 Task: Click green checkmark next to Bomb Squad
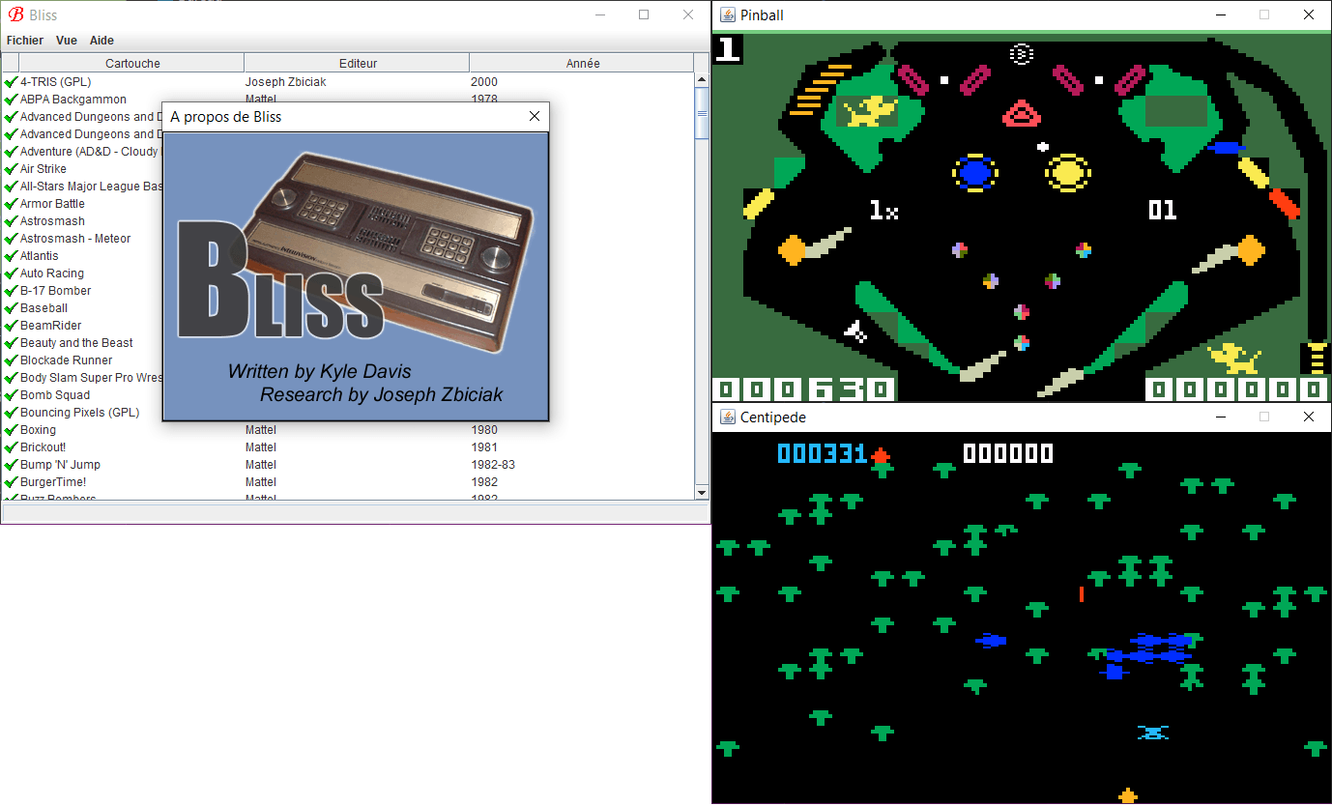tap(12, 395)
